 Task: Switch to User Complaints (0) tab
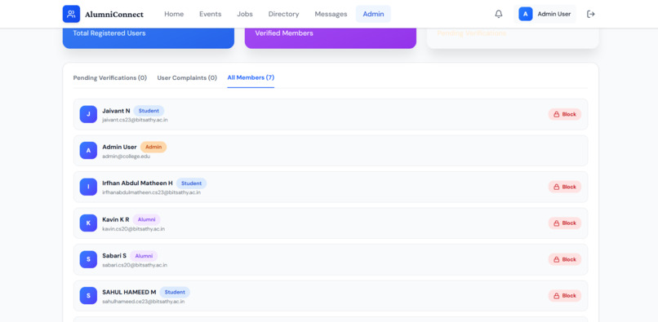click(187, 78)
